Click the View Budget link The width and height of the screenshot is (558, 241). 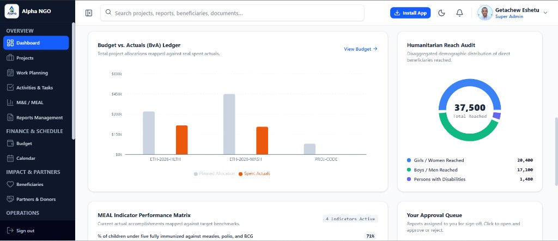tap(361, 49)
